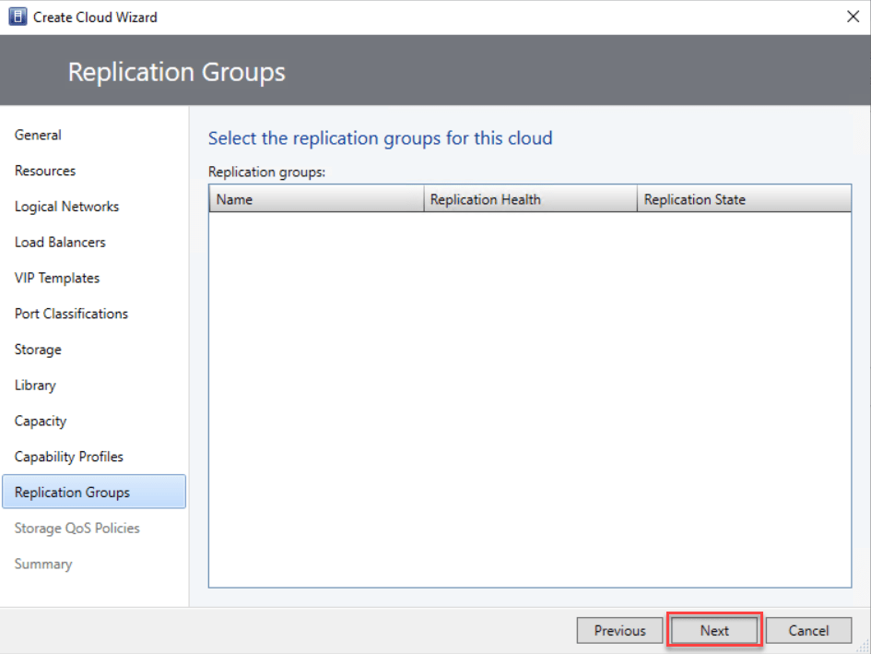Screen dimensions: 871x654
Task: Select the highlighted Replication Groups step
Action: coord(72,493)
